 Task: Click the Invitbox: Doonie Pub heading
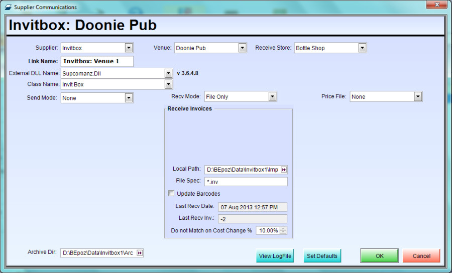(83, 25)
